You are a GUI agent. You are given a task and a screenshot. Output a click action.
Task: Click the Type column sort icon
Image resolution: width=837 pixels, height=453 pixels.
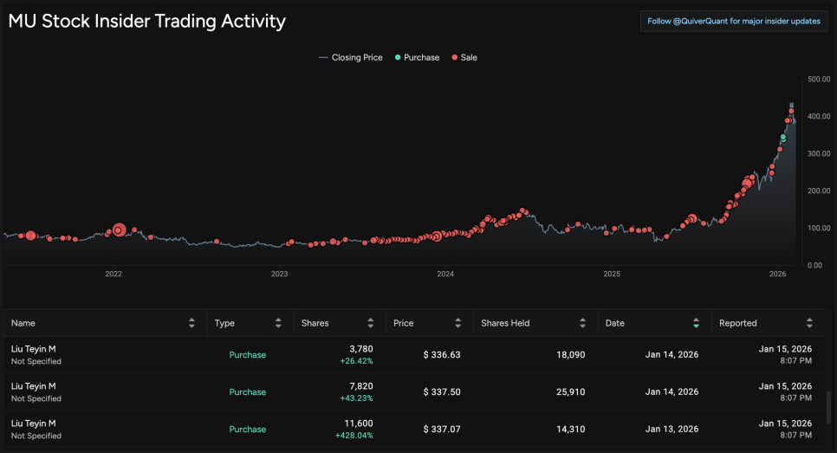point(278,323)
